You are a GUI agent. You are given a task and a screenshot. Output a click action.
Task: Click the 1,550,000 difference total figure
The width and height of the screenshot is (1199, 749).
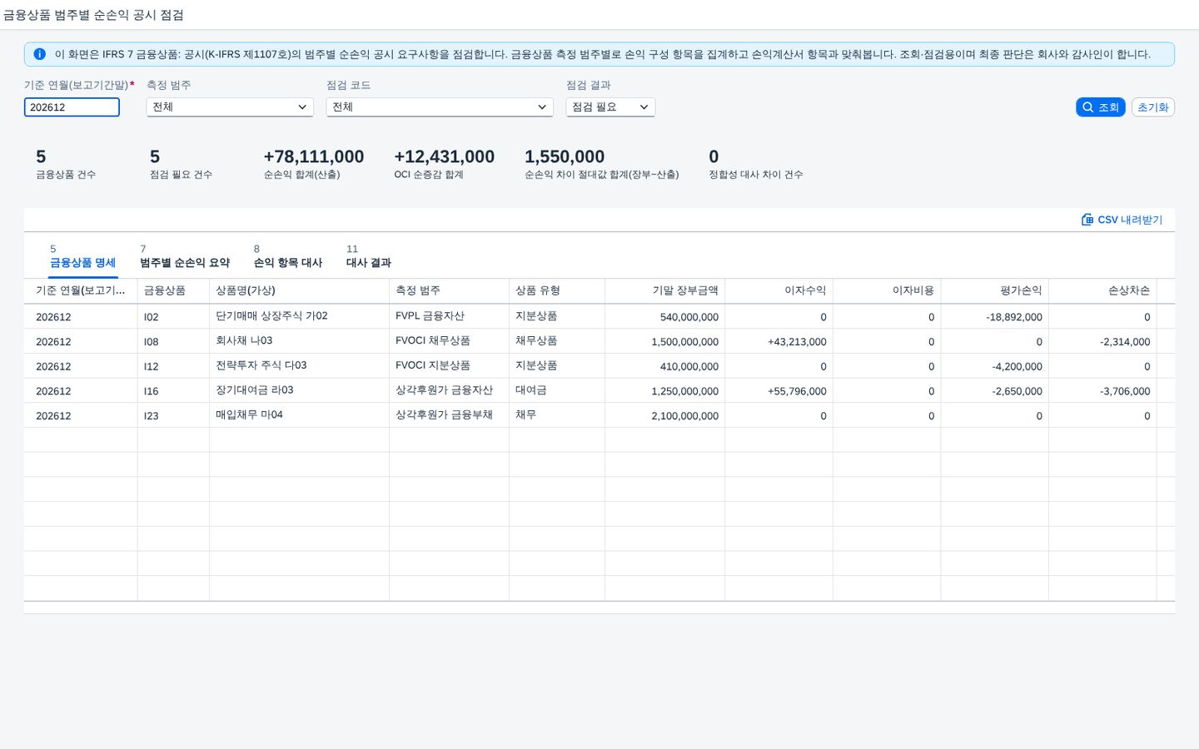[565, 157]
